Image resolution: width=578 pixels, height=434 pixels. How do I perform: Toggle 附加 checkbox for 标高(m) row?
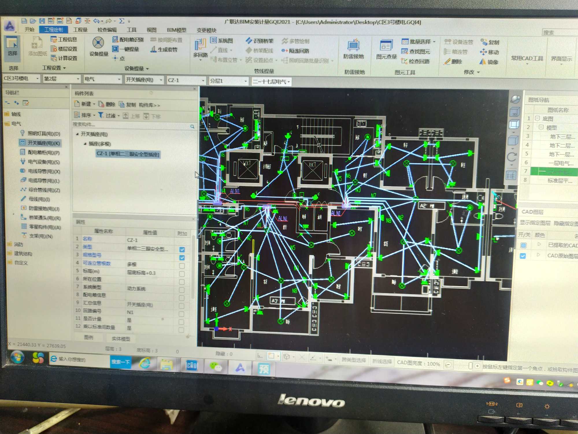coord(182,274)
